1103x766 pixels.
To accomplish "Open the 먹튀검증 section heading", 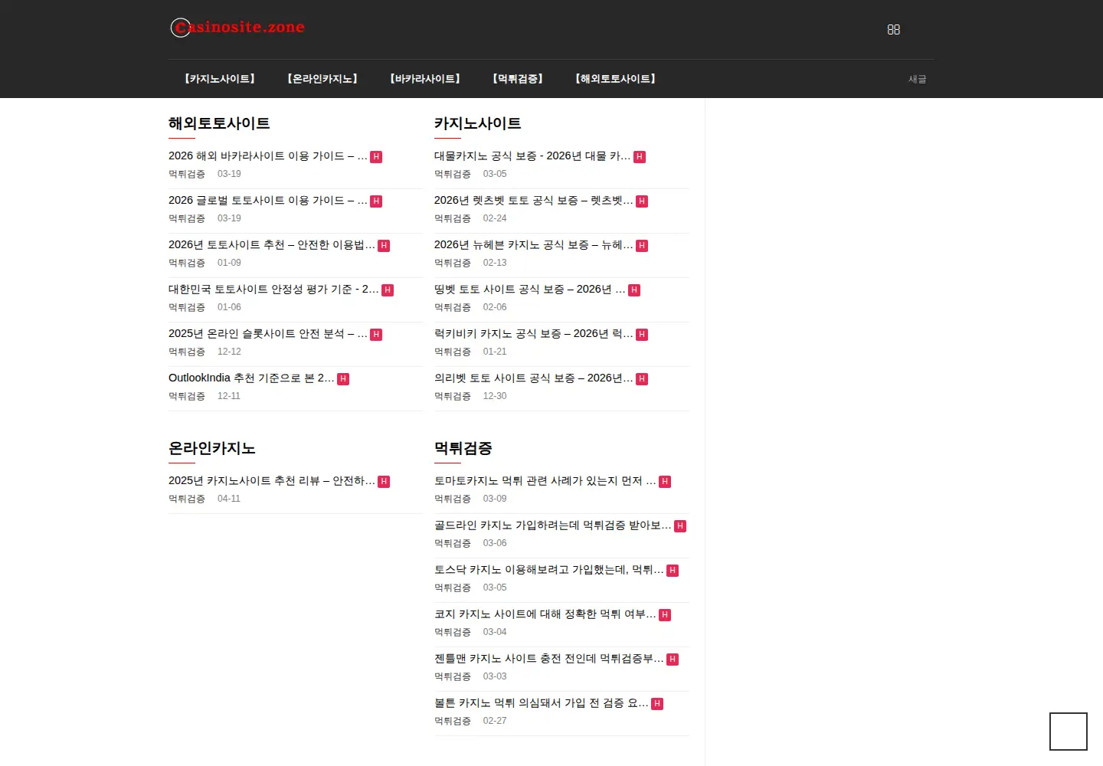I will [x=463, y=448].
